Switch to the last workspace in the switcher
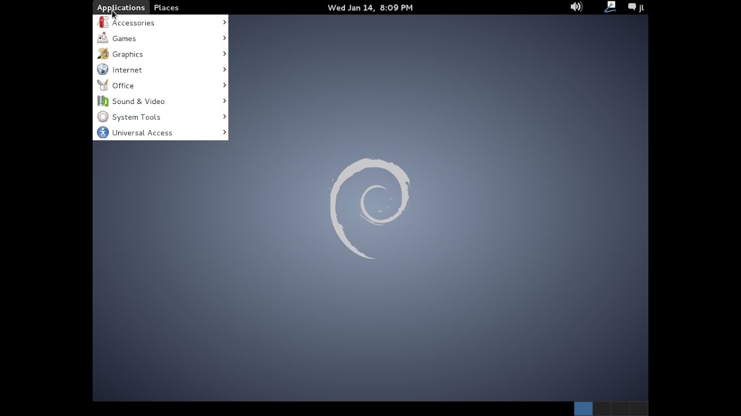 tap(639, 408)
